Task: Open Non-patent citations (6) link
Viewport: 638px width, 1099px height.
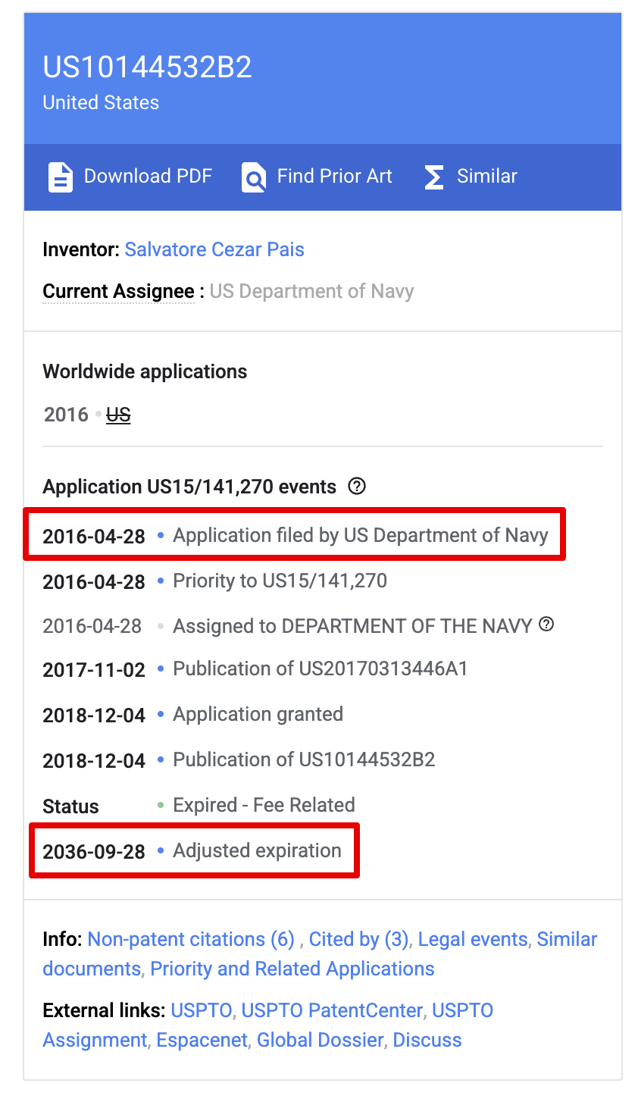Action: (191, 939)
